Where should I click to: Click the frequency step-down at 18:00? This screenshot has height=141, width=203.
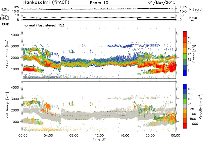pyautogui.click(x=138, y=19)
